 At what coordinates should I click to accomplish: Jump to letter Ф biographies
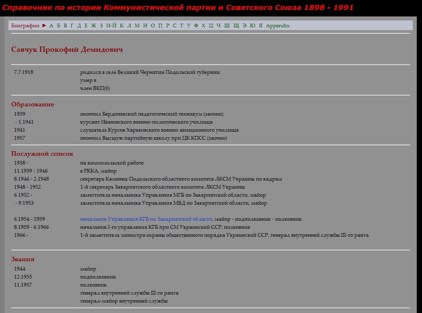[196, 26]
